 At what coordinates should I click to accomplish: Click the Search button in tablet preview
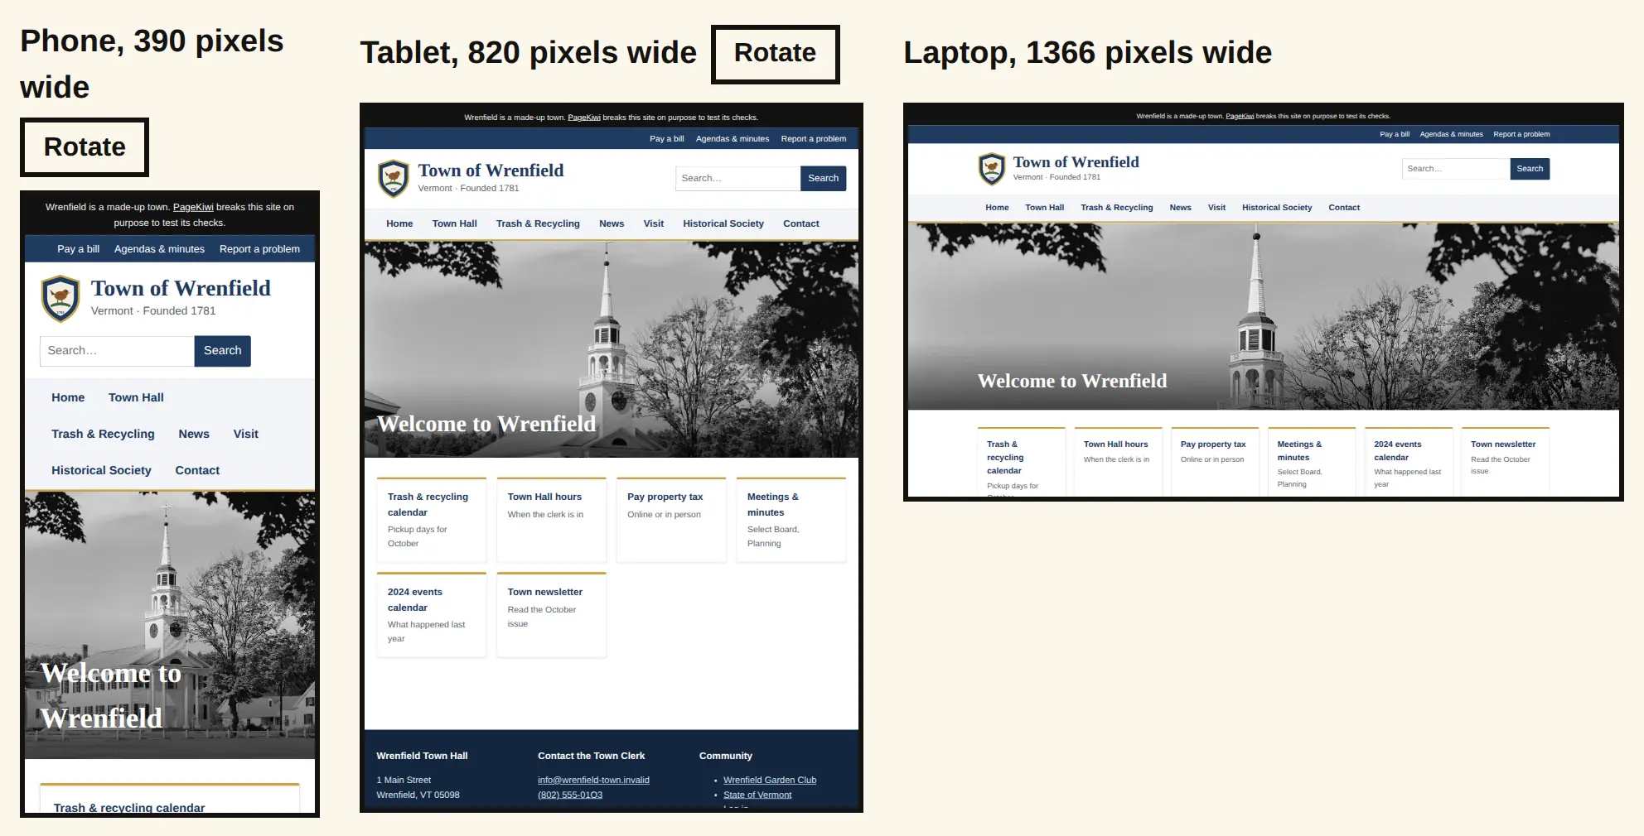(823, 178)
